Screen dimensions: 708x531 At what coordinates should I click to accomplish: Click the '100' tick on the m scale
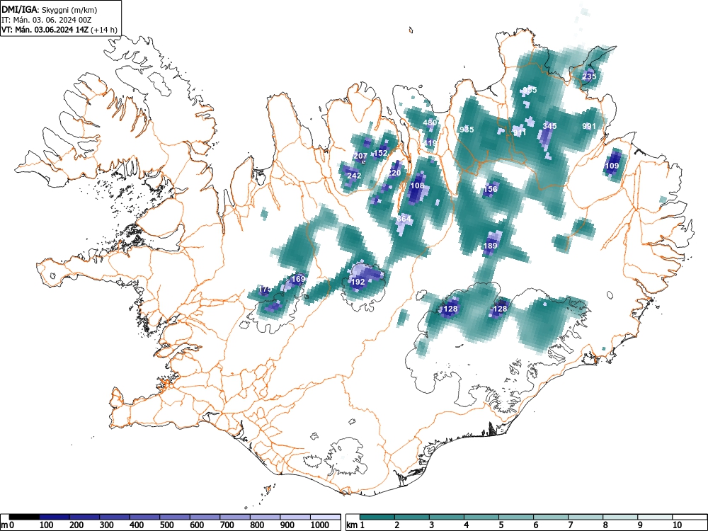point(47,525)
